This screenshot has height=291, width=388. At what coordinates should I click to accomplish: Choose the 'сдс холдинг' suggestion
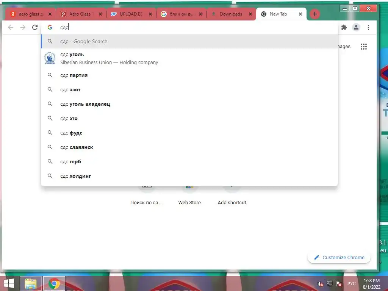189,176
